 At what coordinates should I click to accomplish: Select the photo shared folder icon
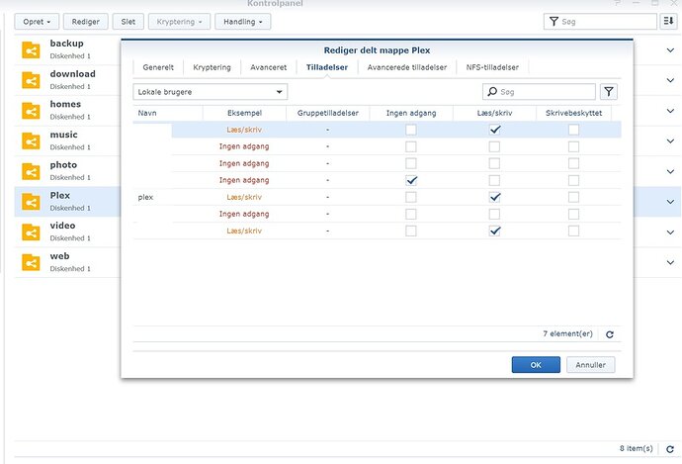31,171
